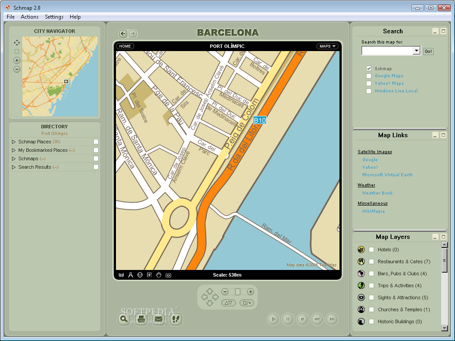Expand the Schmaps directory item

click(14, 159)
